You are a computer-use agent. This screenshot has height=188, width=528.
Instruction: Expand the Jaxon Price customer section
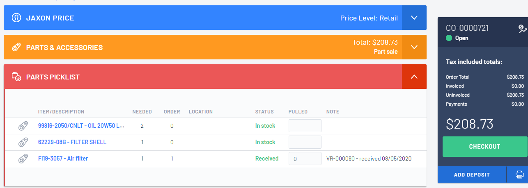(414, 18)
